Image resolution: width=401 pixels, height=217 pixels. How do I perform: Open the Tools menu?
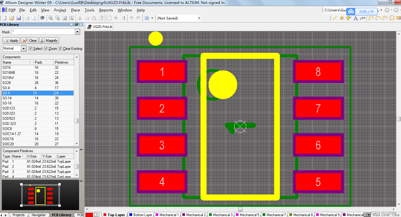click(x=89, y=10)
